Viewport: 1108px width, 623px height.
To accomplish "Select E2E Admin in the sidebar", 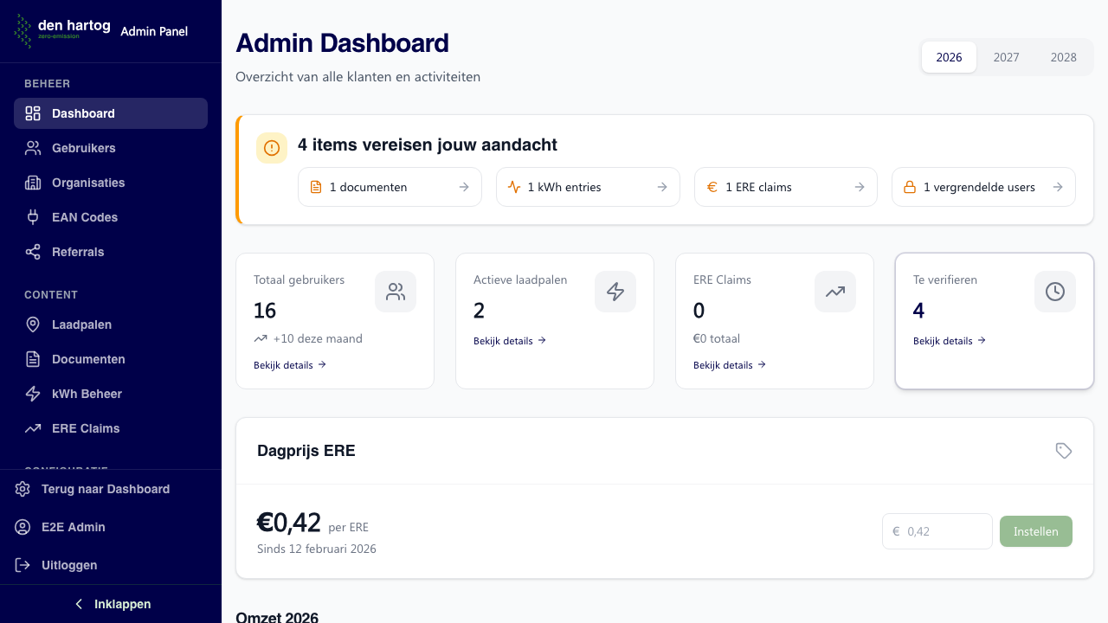I will coord(73,527).
